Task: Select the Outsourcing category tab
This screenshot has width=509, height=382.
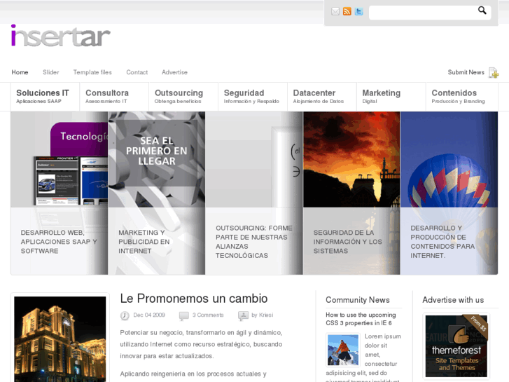Action: [x=183, y=97]
